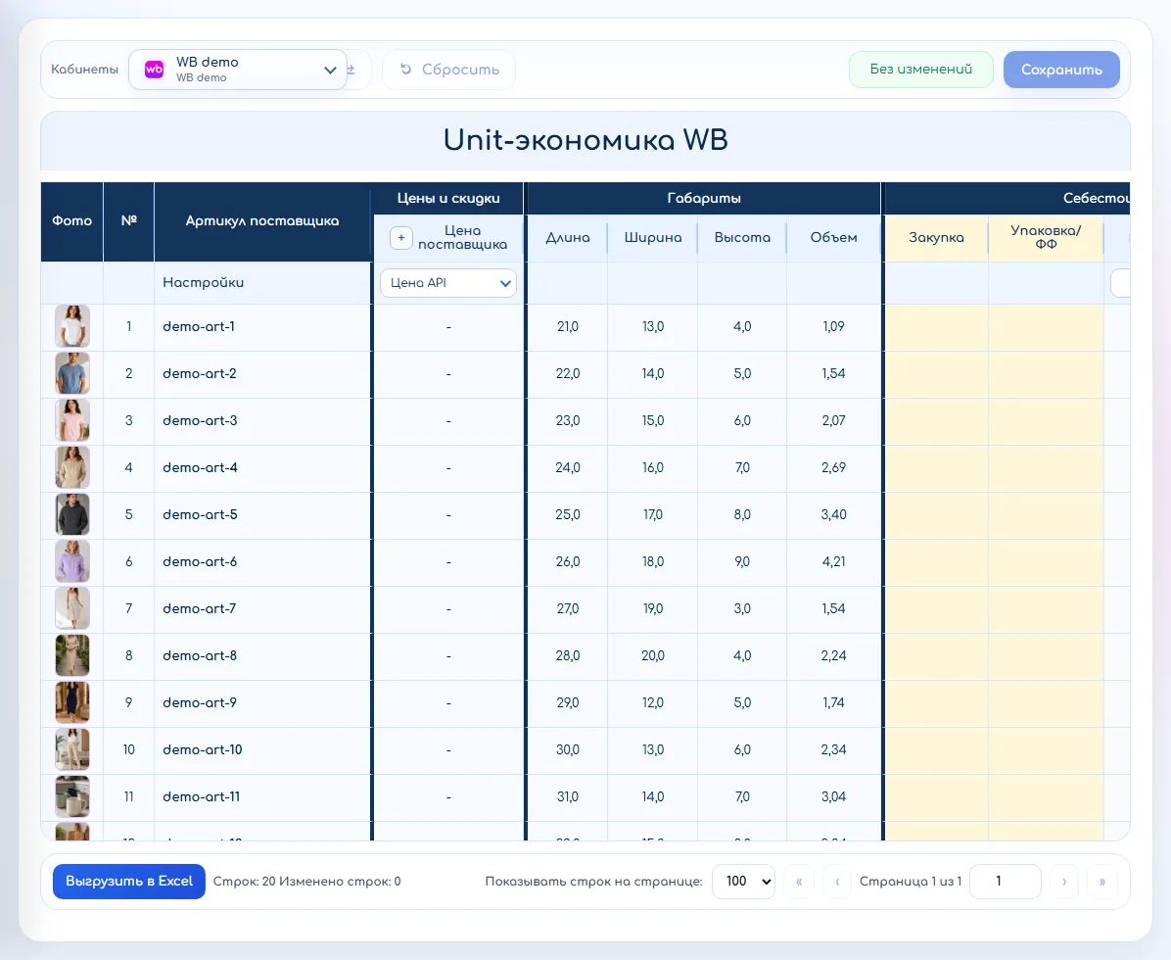This screenshot has height=960, width=1171.
Task: Click the Закупка column header
Action: (936, 238)
